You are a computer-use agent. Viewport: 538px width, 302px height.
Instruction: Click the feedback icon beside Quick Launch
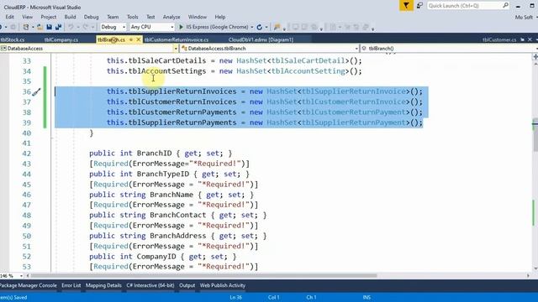[x=419, y=6]
